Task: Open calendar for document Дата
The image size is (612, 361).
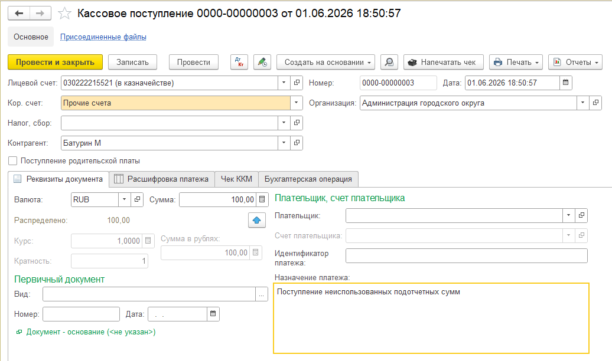Action: (565, 83)
